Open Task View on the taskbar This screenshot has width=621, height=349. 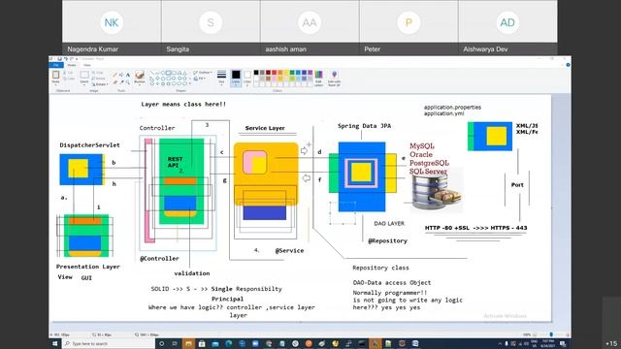tap(175, 343)
